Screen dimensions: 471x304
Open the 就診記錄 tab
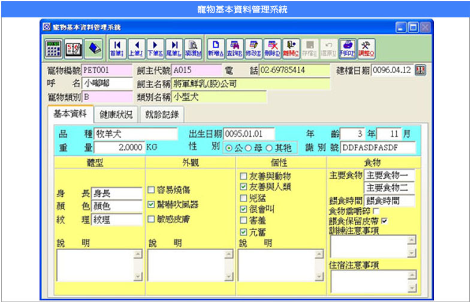(161, 115)
